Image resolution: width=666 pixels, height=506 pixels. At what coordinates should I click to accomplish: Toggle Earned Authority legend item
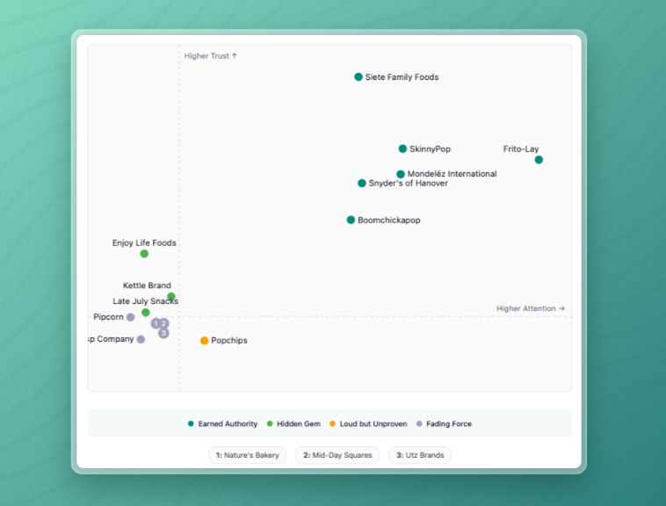click(x=222, y=423)
